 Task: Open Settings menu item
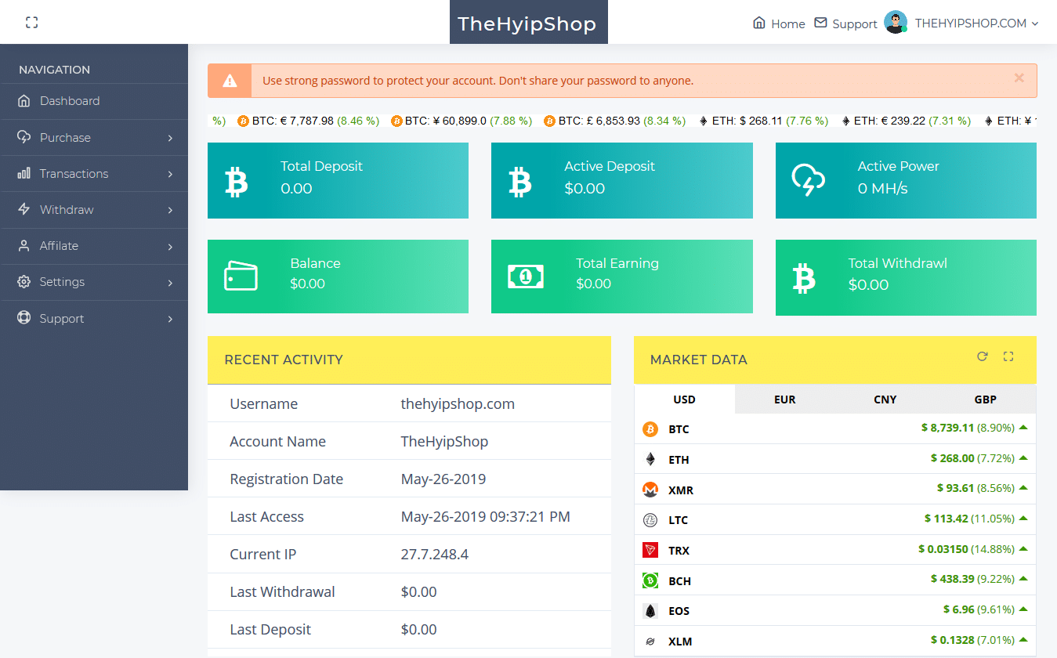click(x=94, y=281)
